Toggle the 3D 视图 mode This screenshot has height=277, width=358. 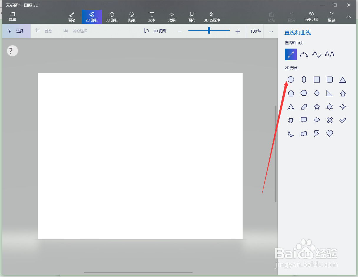pyautogui.click(x=155, y=31)
